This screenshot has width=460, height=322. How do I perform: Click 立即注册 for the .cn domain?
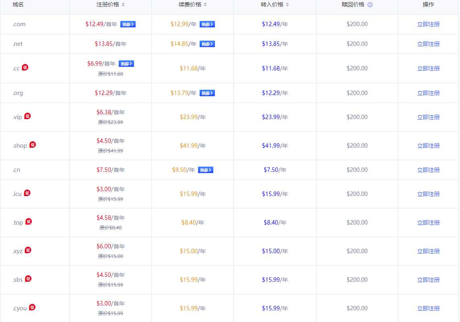(428, 170)
